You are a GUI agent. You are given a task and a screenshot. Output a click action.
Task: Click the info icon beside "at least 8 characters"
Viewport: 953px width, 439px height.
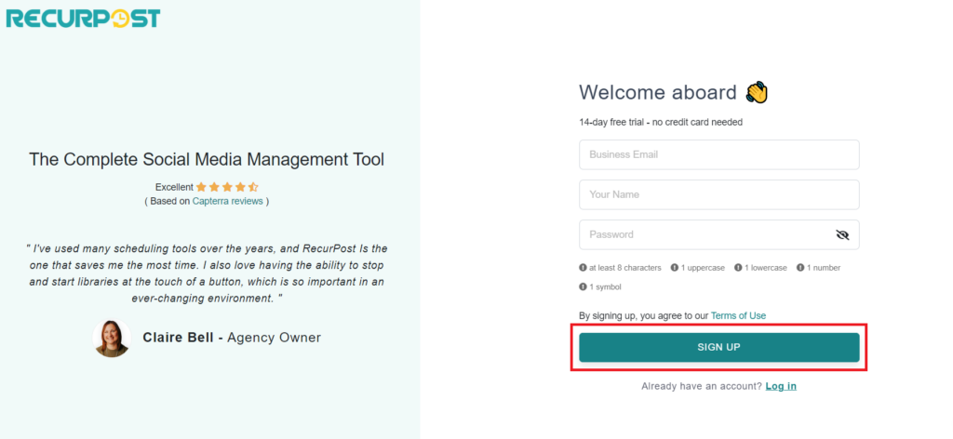pos(583,268)
